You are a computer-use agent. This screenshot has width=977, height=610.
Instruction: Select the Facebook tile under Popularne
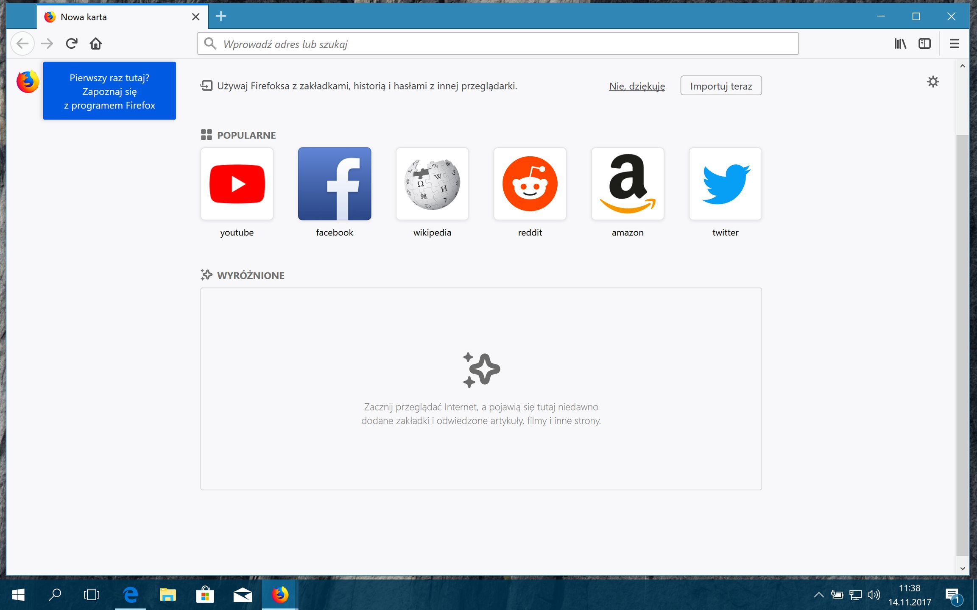click(335, 183)
